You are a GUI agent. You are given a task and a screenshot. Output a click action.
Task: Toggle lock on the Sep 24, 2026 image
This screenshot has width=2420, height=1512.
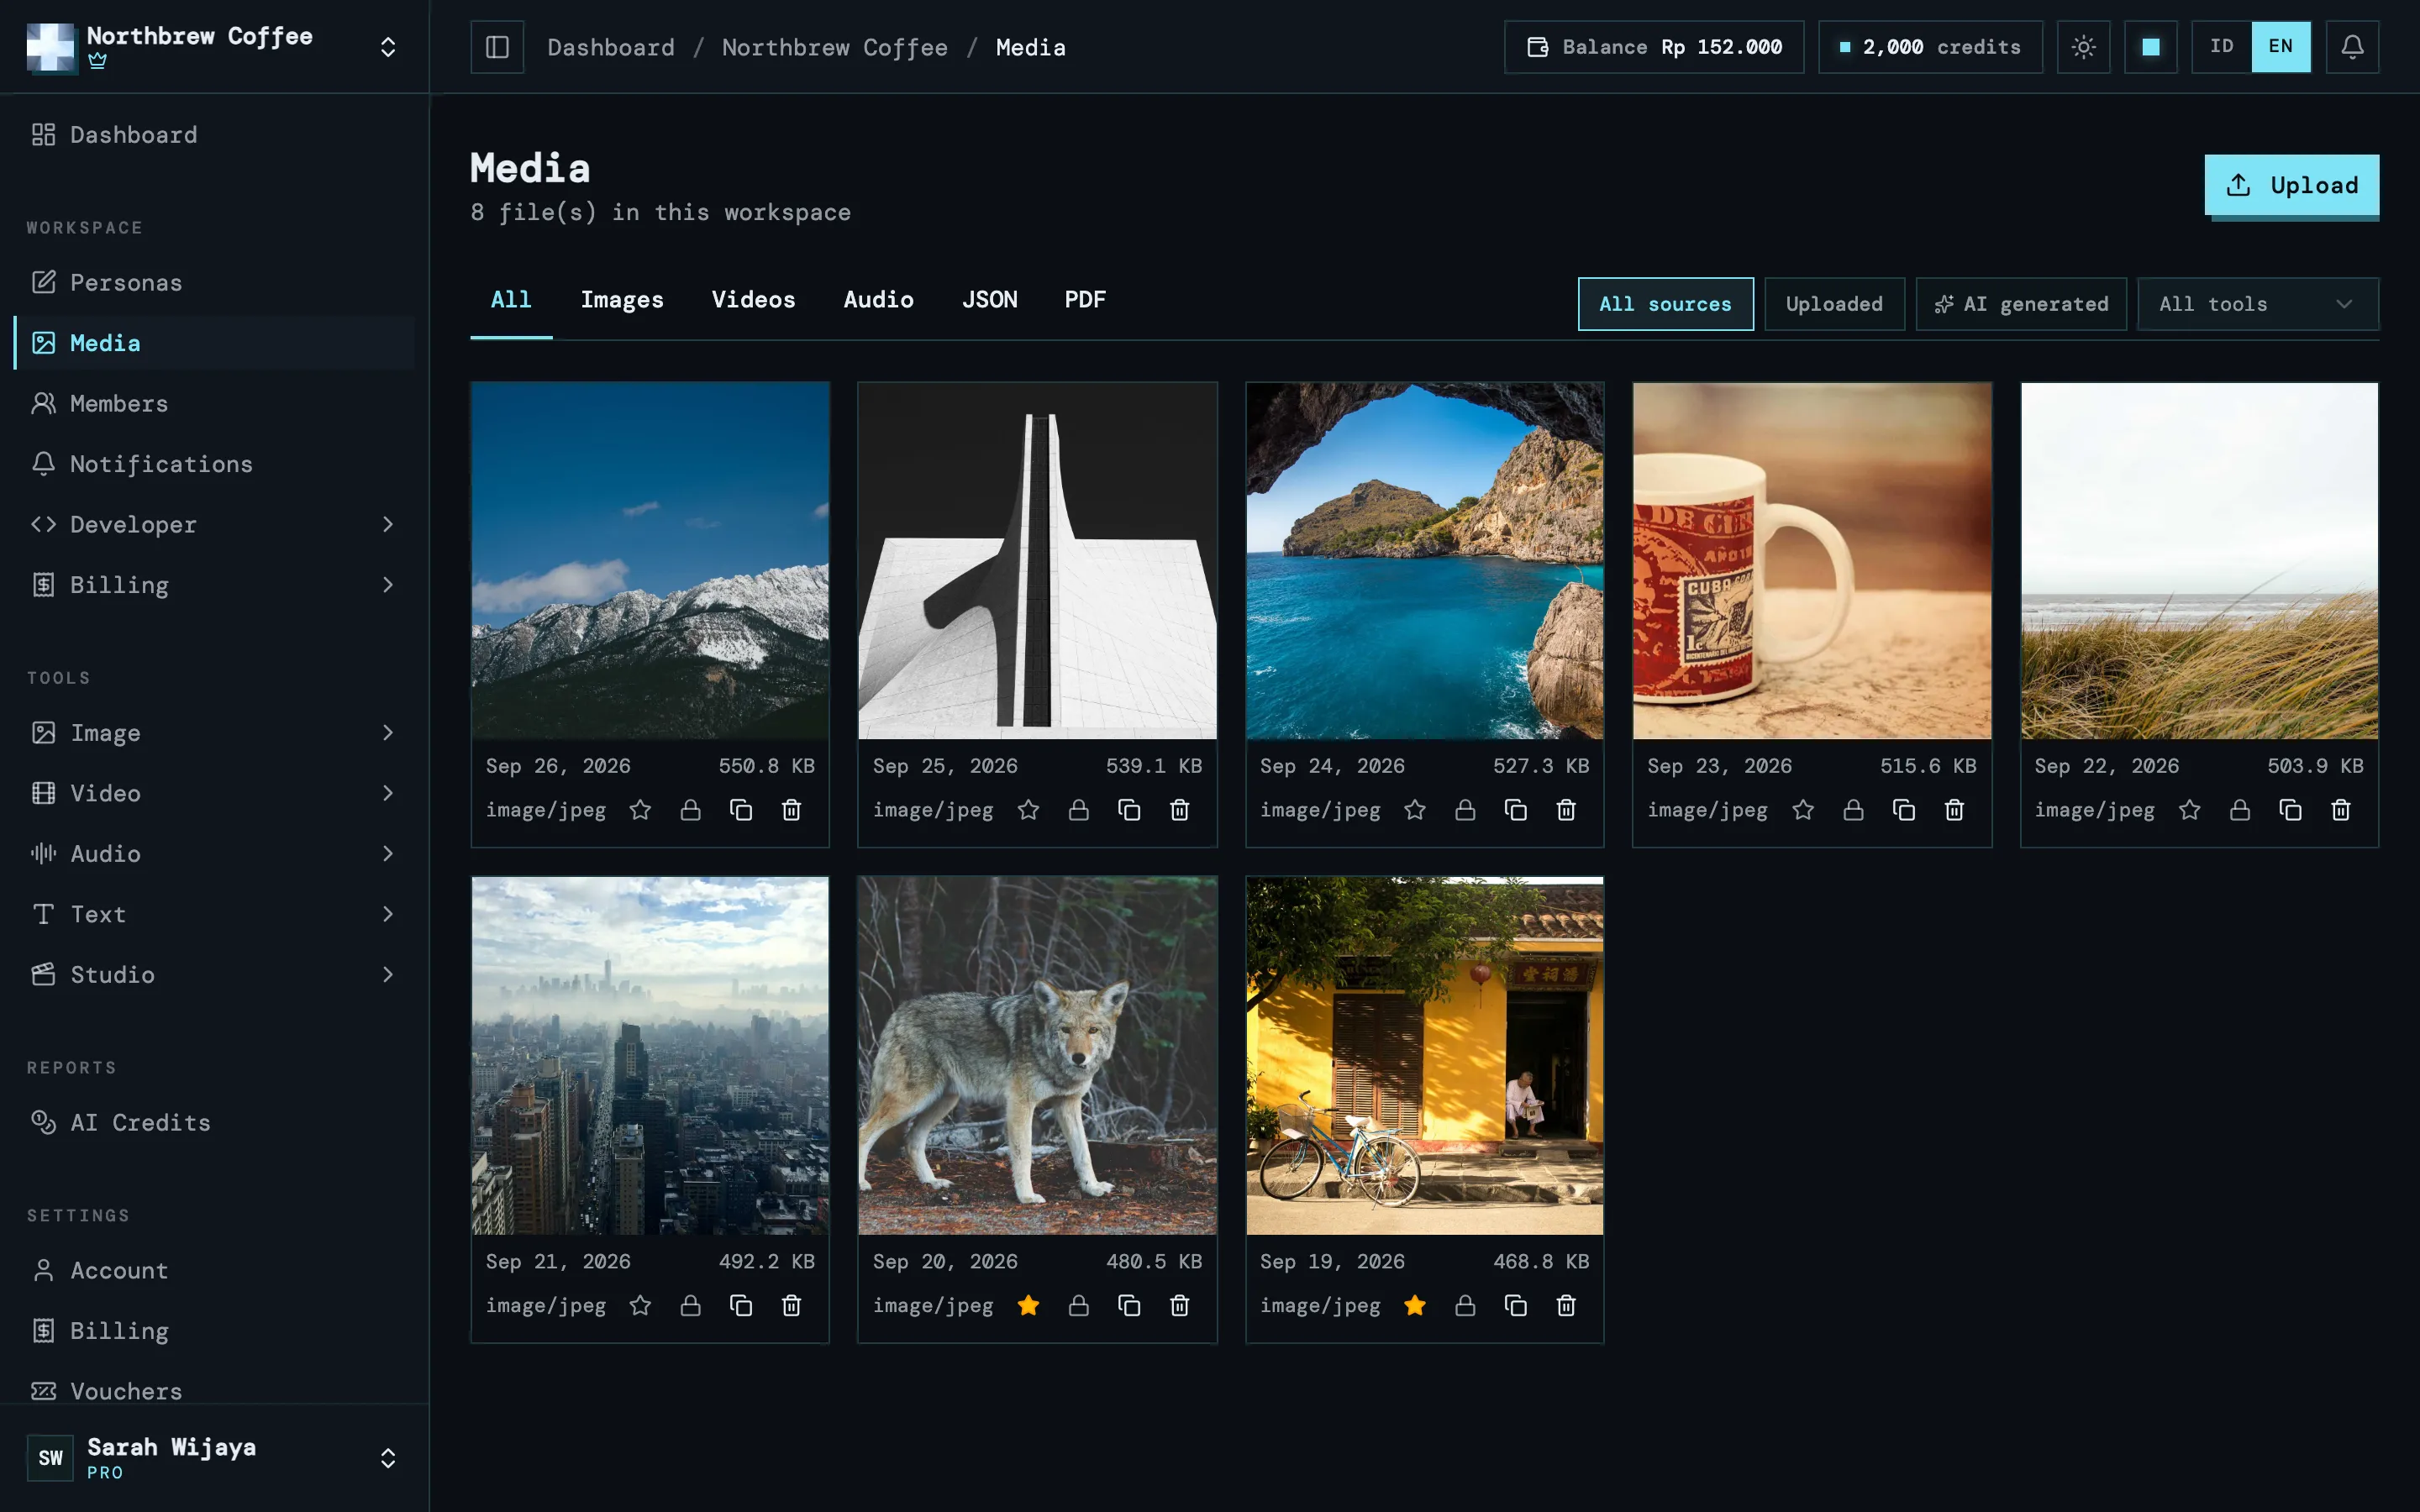(x=1465, y=810)
